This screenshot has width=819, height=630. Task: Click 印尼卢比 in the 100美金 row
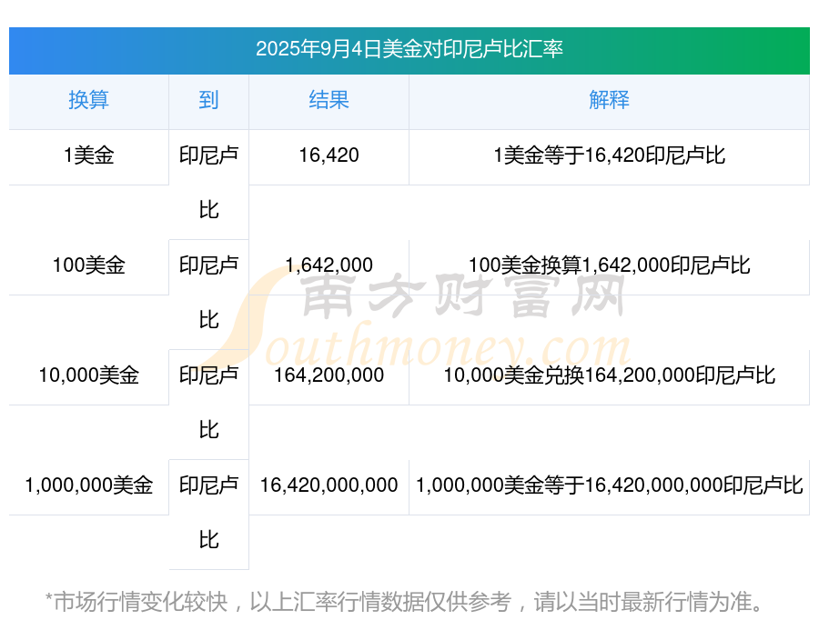coord(208,293)
